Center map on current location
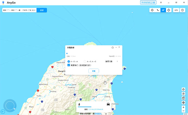Image resolution: width=188 pixels, height=115 pixels. click(183, 103)
